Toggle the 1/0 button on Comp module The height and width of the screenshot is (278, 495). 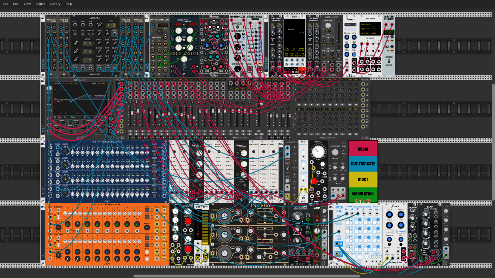[x=354, y=54]
